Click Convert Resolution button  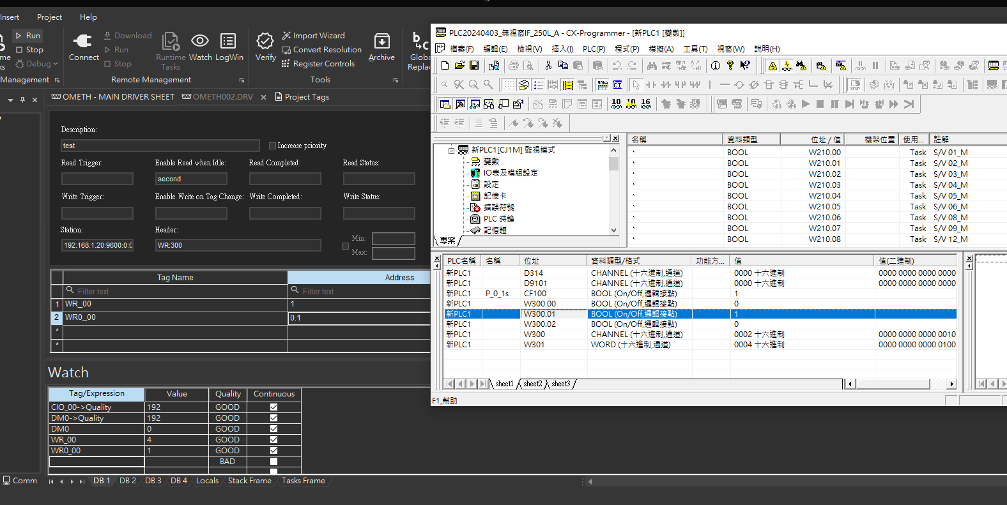pyautogui.click(x=321, y=50)
